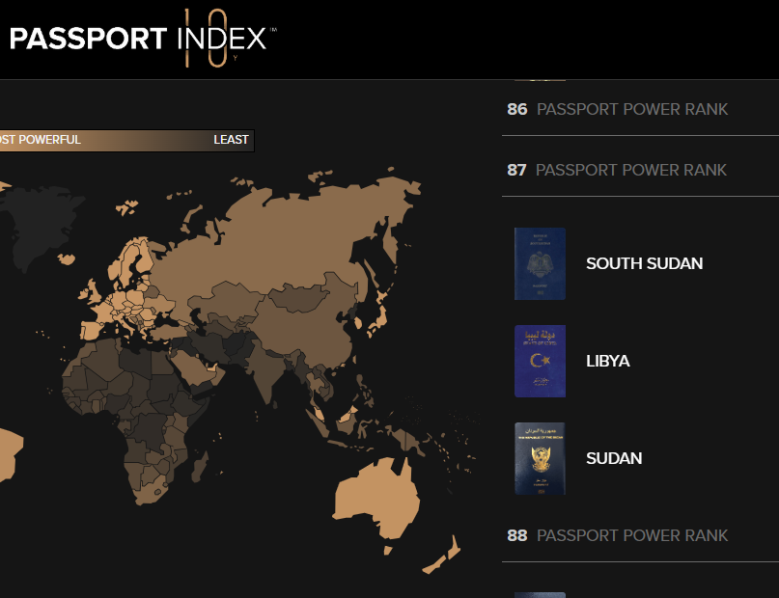Image resolution: width=779 pixels, height=598 pixels.
Task: Select Mongolia on the world map
Action: click(299, 298)
